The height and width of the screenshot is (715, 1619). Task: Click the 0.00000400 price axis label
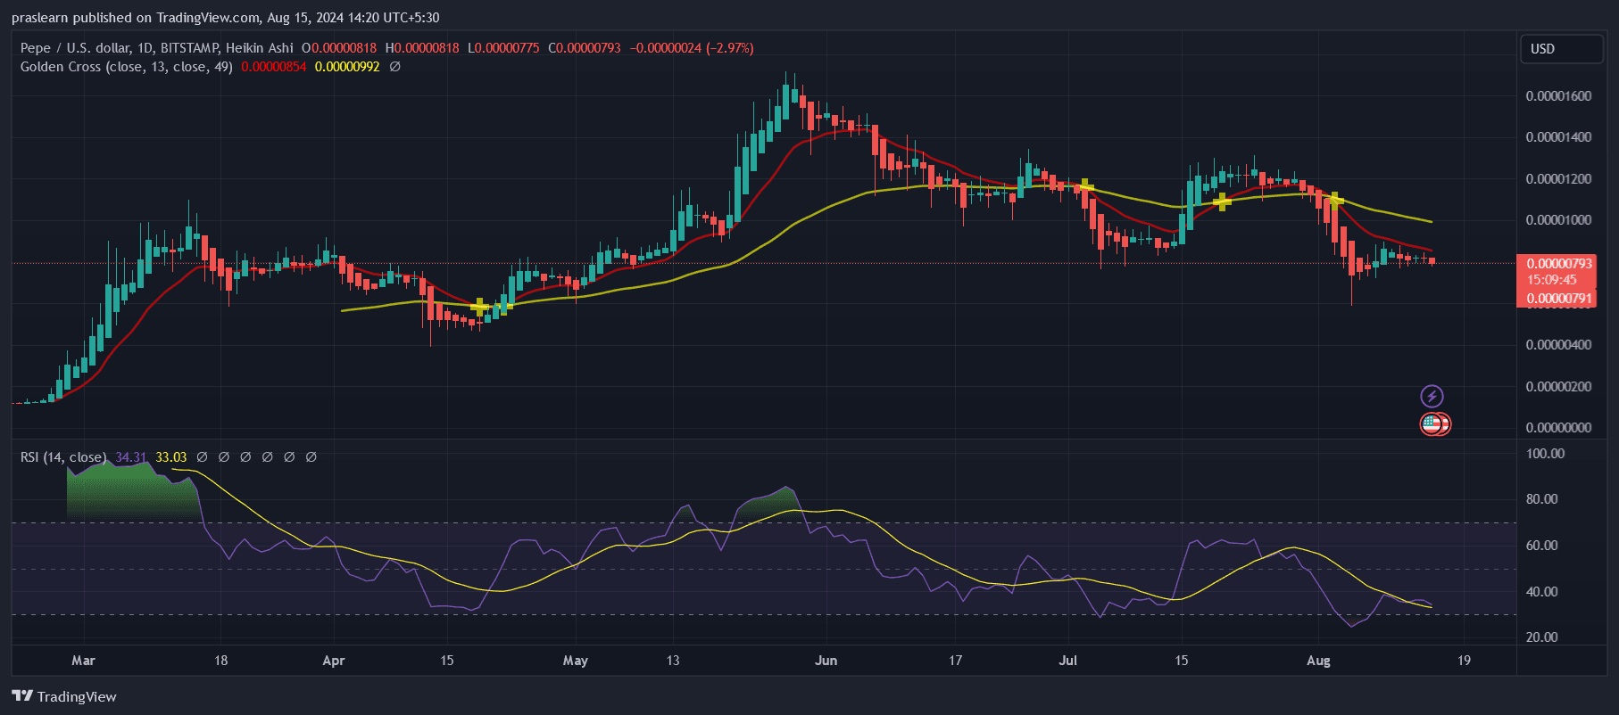1558,345
